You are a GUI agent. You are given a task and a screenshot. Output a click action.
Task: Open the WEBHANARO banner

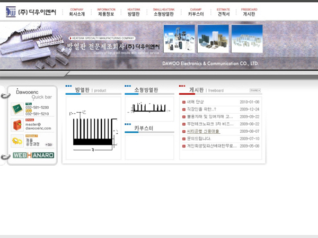33,155
